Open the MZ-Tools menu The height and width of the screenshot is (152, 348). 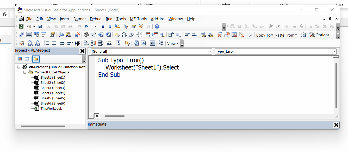coord(138,19)
